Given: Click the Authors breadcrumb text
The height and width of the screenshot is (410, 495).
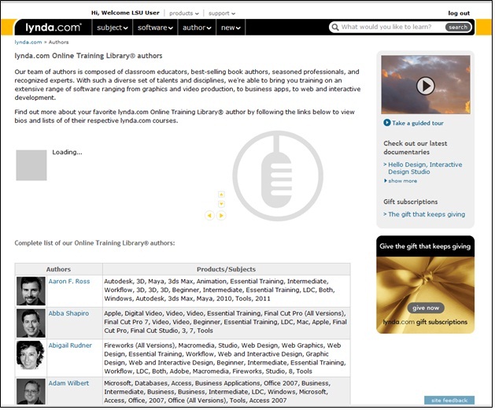Looking at the screenshot, I should pyautogui.click(x=58, y=42).
